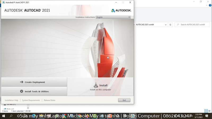Click the taskbar search magnifier icon

11,116
